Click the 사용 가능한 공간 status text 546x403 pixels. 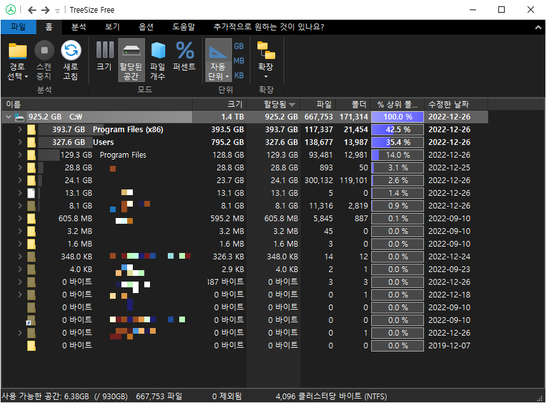click(x=65, y=397)
